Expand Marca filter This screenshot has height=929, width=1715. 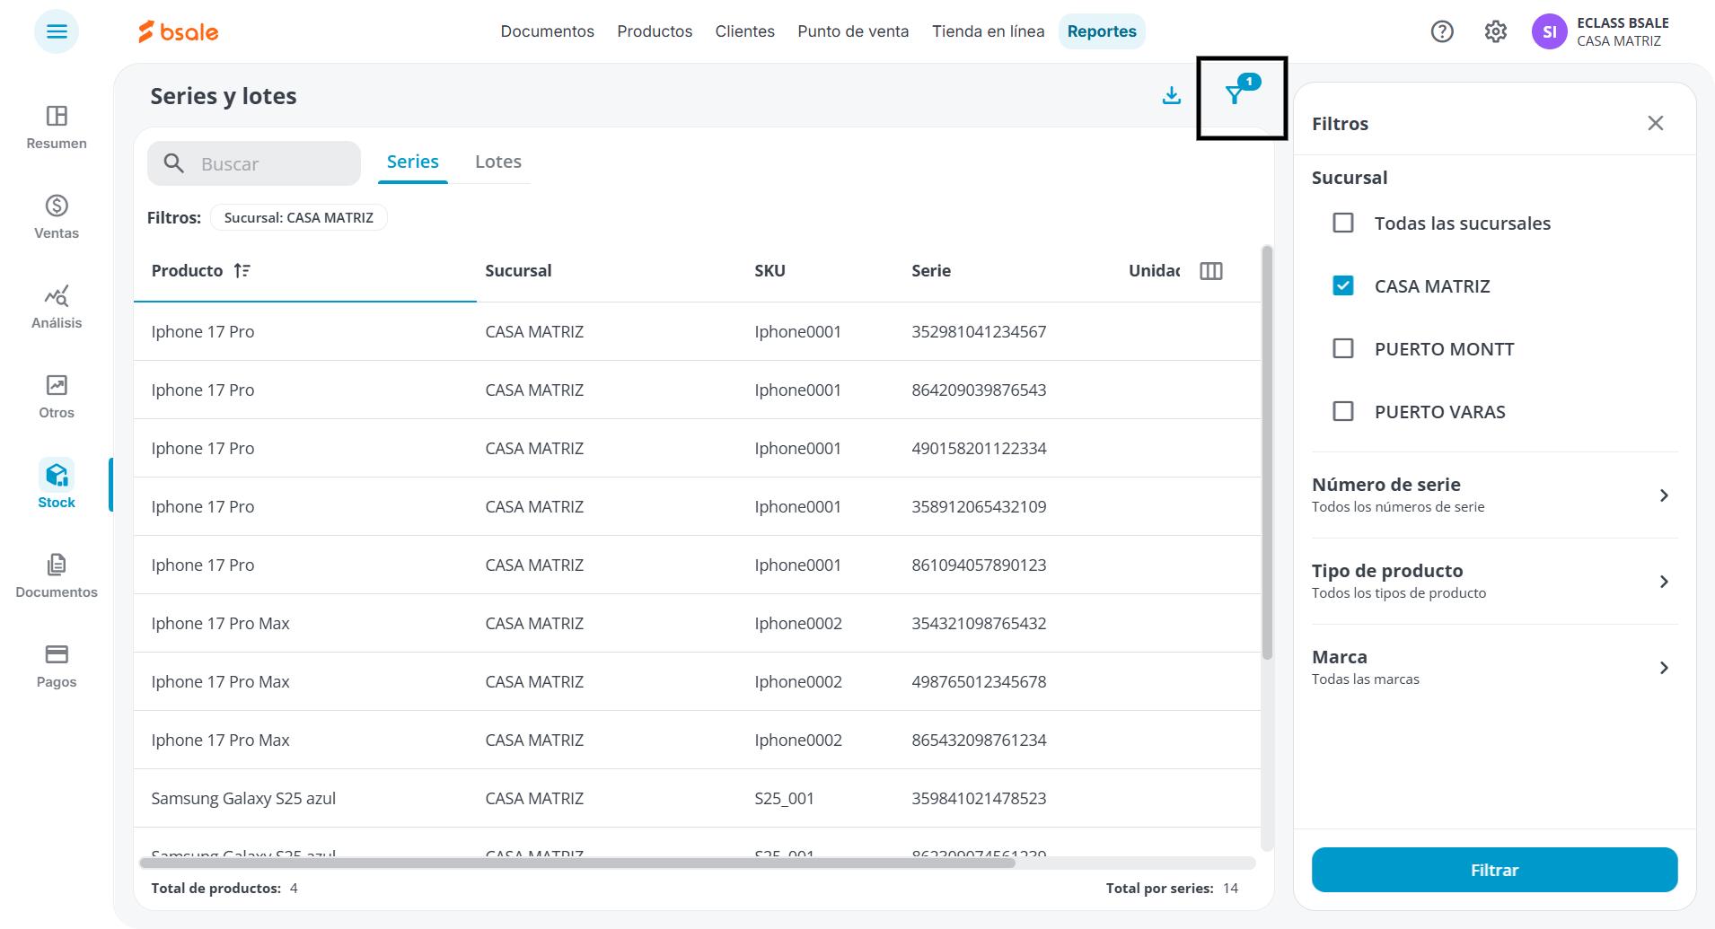[x=1494, y=667]
